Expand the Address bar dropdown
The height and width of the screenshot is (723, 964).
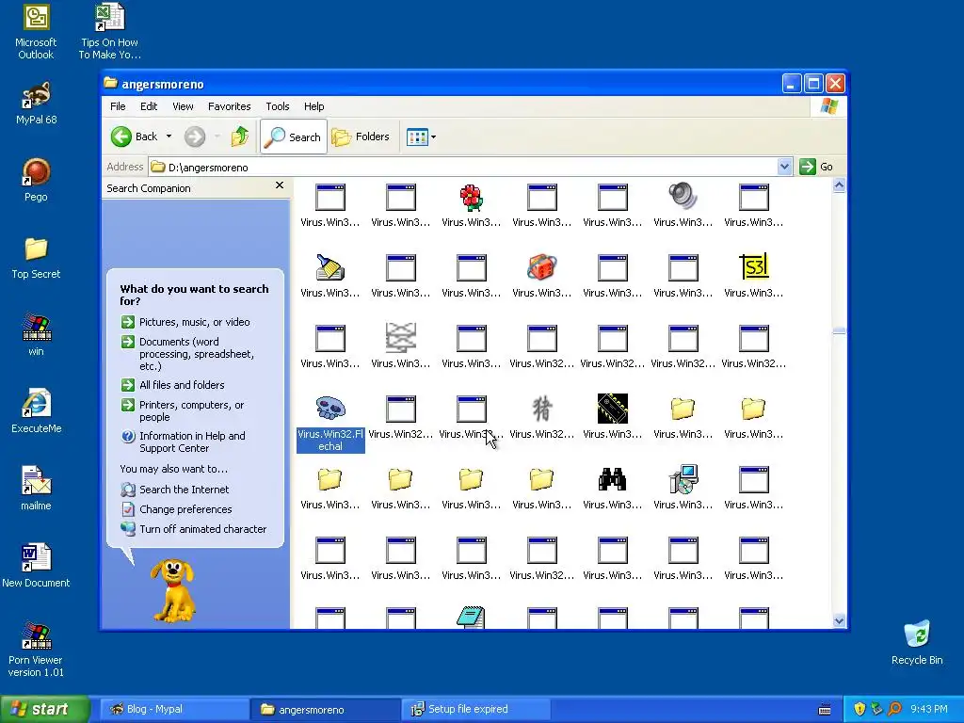click(x=784, y=167)
